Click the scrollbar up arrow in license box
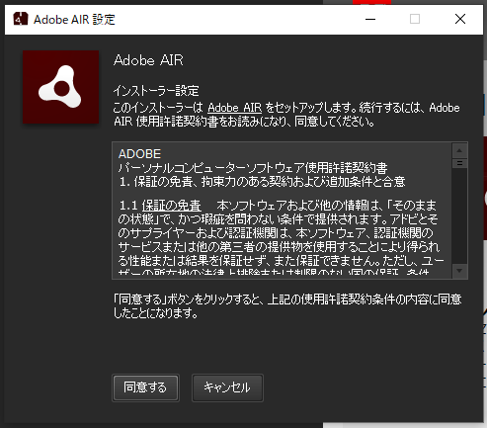Viewport: 487px width, 428px height. [459, 151]
